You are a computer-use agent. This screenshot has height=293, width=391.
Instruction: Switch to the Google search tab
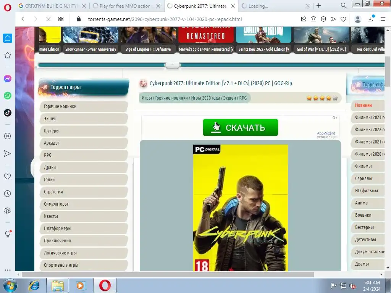click(48, 6)
